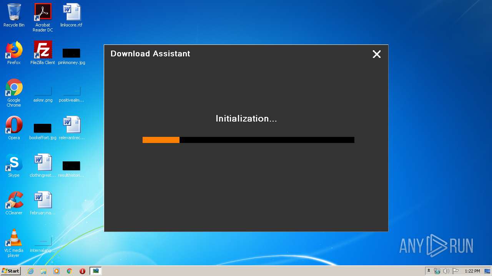Open februaryna... Word document
Screen dimensions: 492x276
(43, 203)
